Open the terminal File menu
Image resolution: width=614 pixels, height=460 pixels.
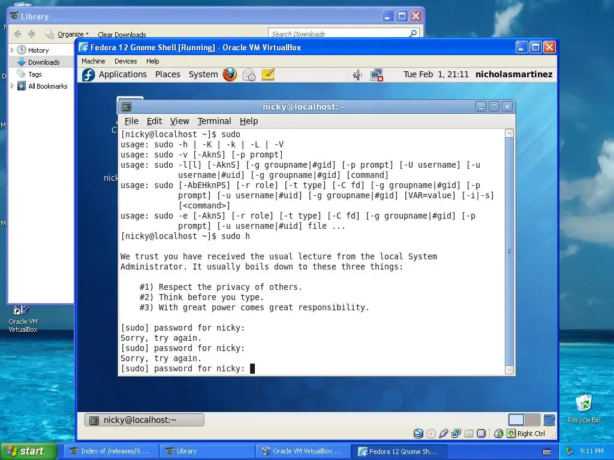point(131,121)
